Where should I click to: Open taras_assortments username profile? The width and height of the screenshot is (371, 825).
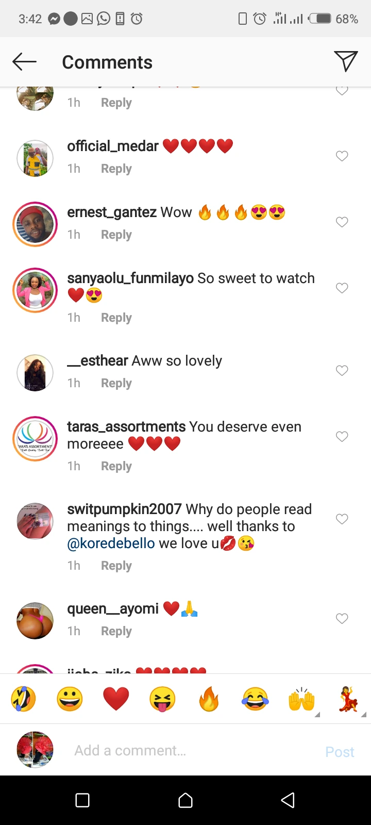tap(126, 427)
